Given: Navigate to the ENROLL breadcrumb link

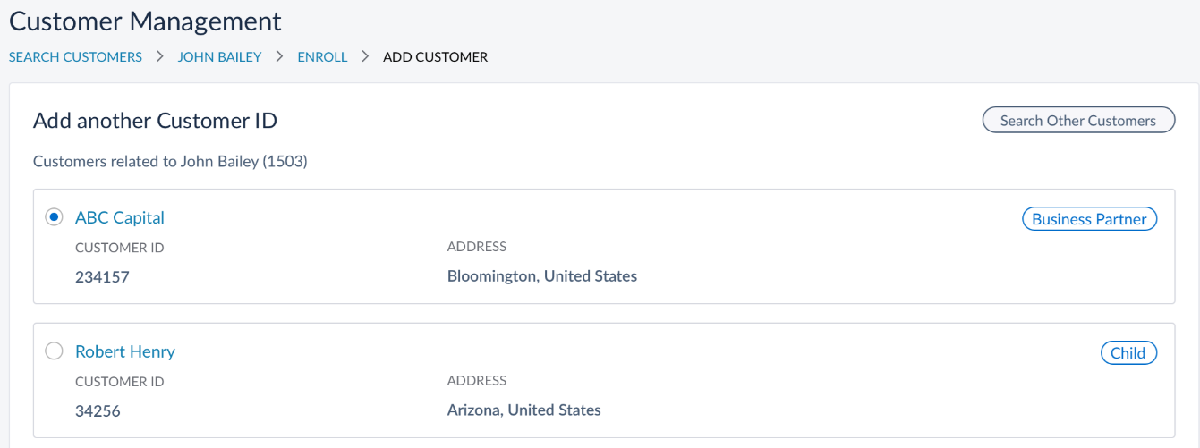Looking at the screenshot, I should pyautogui.click(x=322, y=57).
